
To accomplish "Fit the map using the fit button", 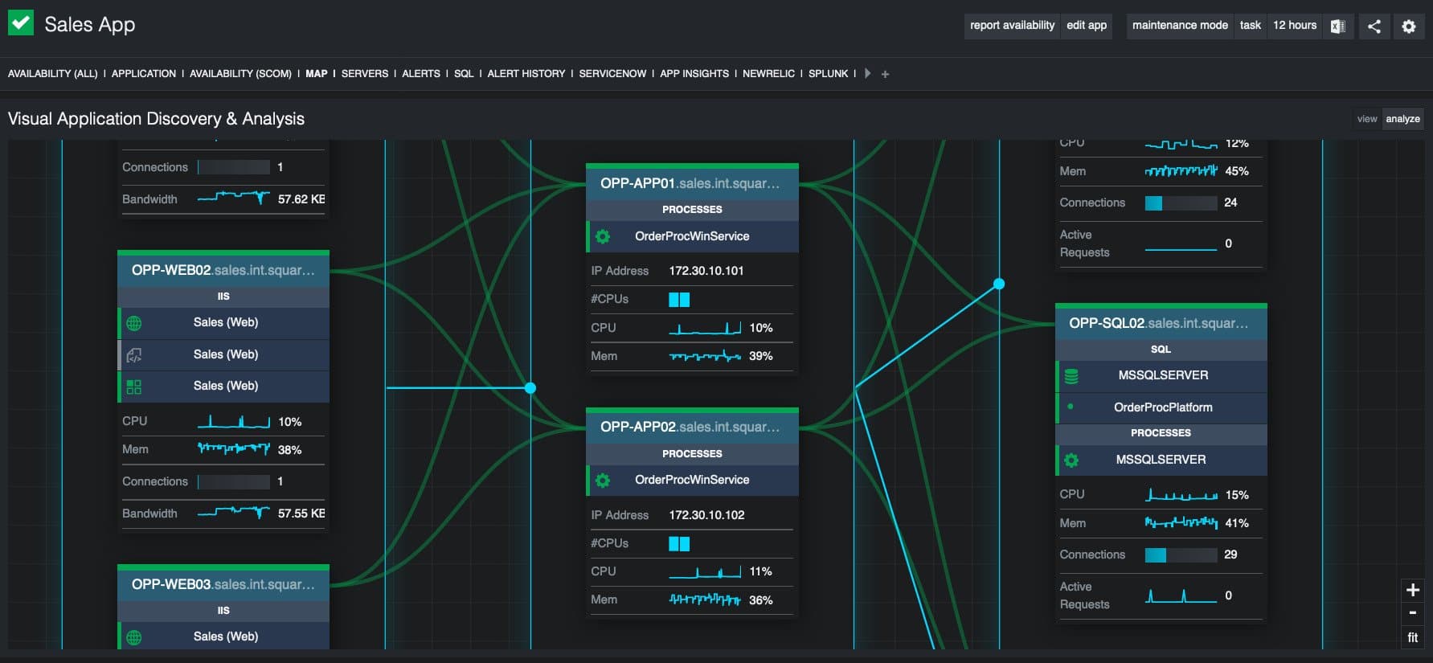I will (x=1412, y=637).
